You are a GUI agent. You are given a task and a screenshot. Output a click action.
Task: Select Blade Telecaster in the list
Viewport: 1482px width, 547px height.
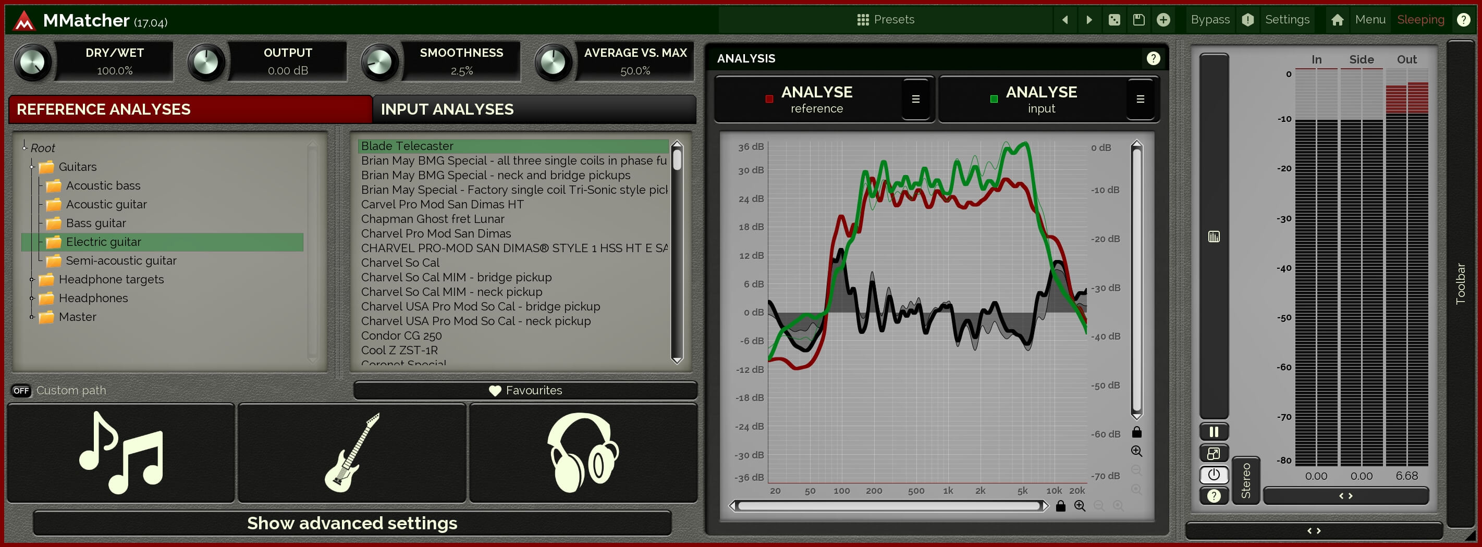[513, 146]
